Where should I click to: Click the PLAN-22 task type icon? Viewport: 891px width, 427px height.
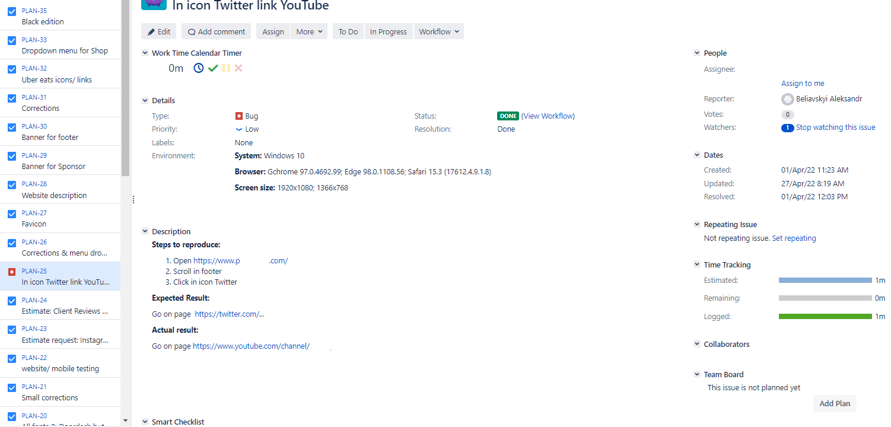point(12,358)
